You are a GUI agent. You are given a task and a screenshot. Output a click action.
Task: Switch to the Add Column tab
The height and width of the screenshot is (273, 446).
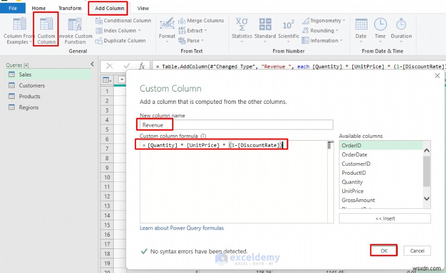click(109, 8)
